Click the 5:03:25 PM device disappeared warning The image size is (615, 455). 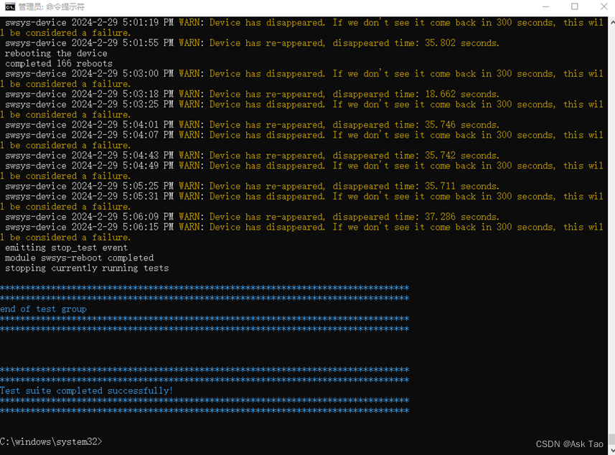(302, 109)
